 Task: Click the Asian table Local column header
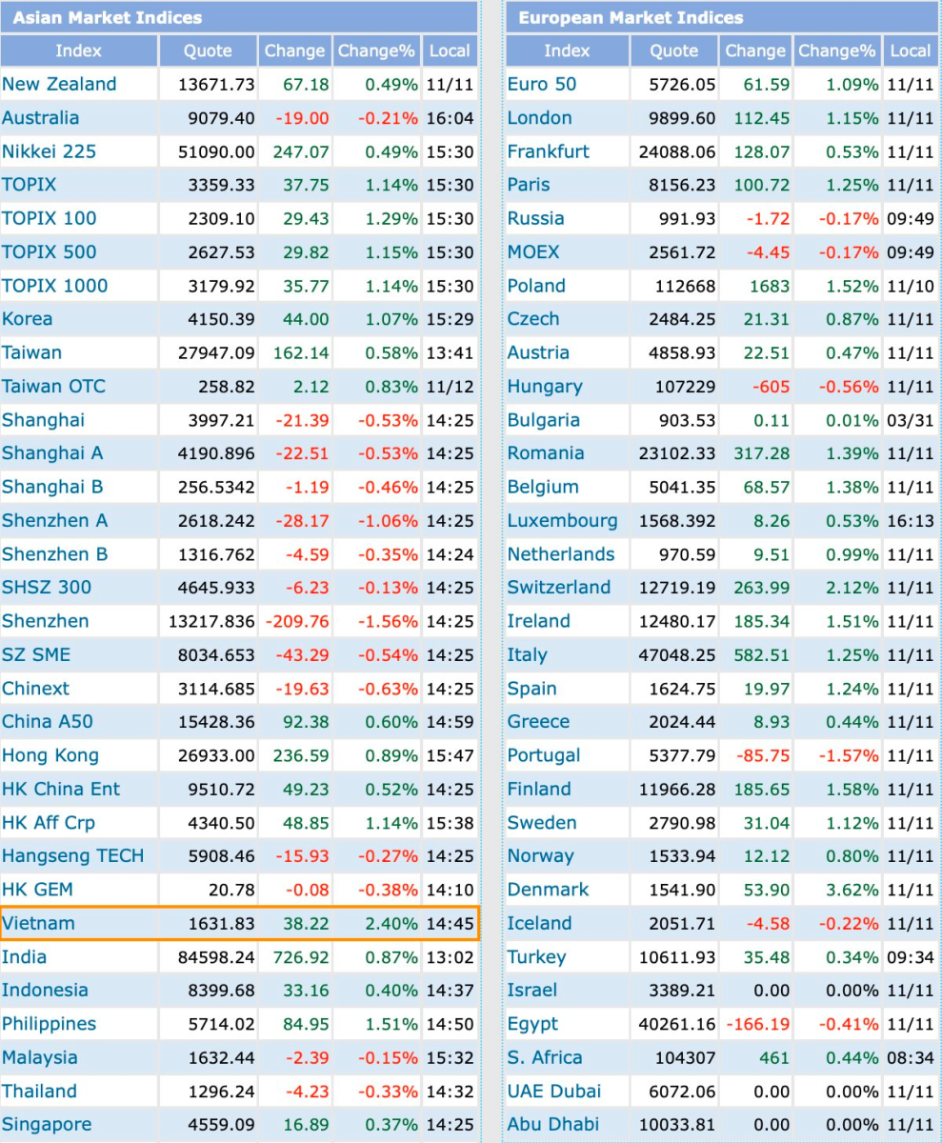tap(450, 51)
